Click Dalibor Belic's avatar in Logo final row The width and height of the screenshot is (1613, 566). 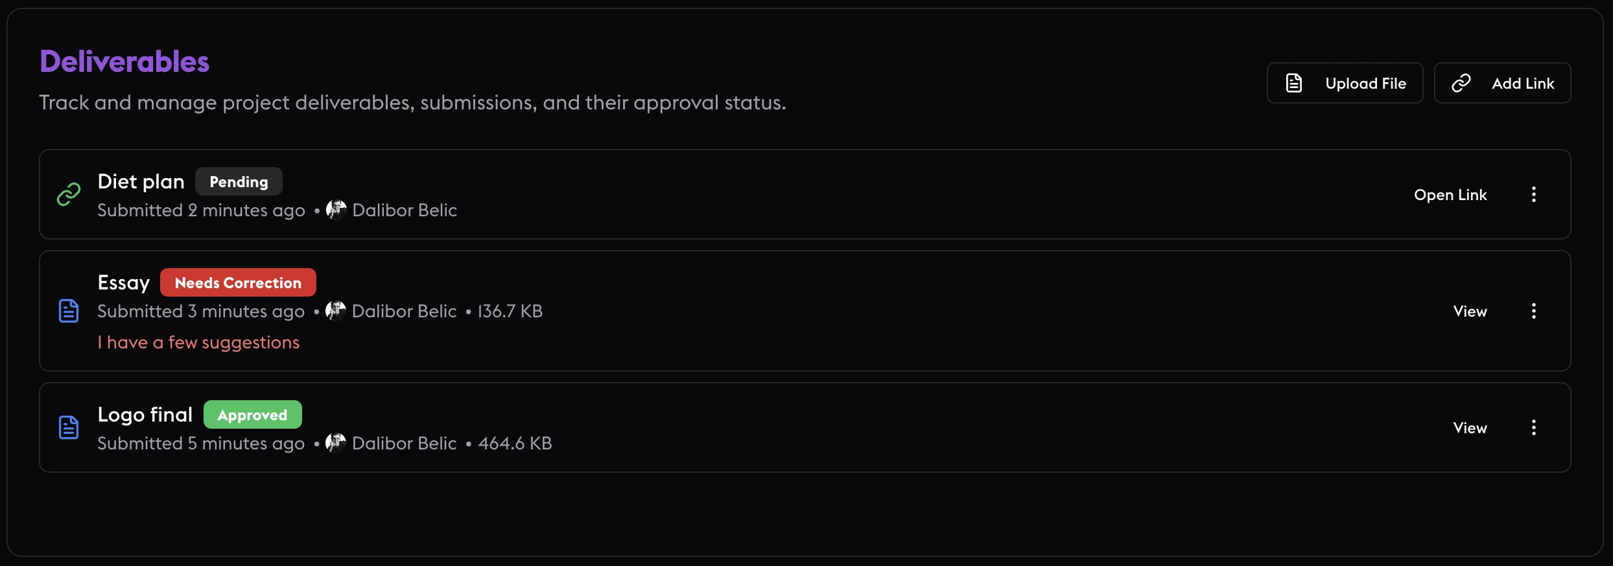pyautogui.click(x=336, y=443)
